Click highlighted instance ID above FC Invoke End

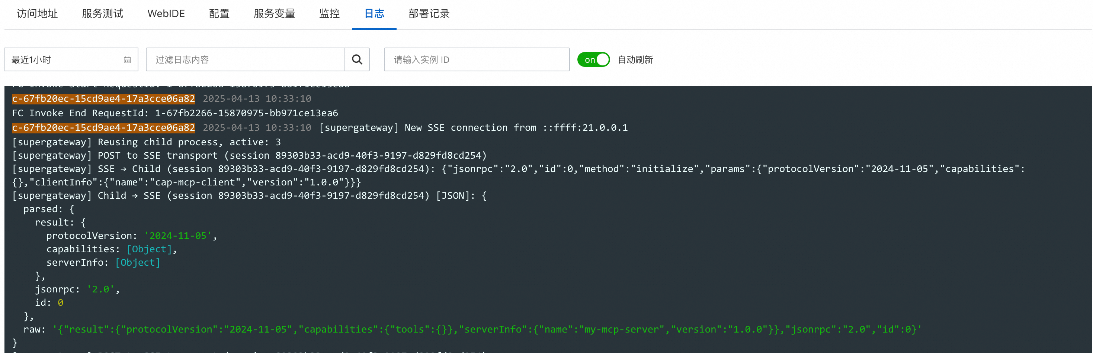pos(103,99)
